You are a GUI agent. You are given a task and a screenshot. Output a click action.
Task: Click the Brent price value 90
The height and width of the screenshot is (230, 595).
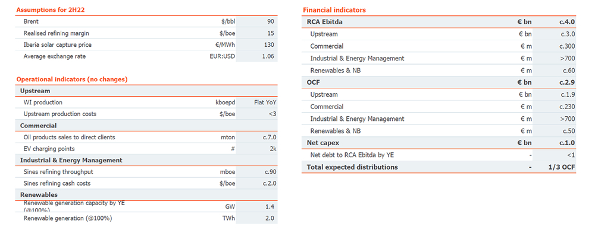click(x=270, y=21)
